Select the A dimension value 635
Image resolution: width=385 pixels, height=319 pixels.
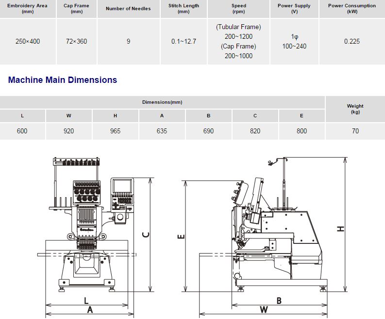click(x=162, y=131)
